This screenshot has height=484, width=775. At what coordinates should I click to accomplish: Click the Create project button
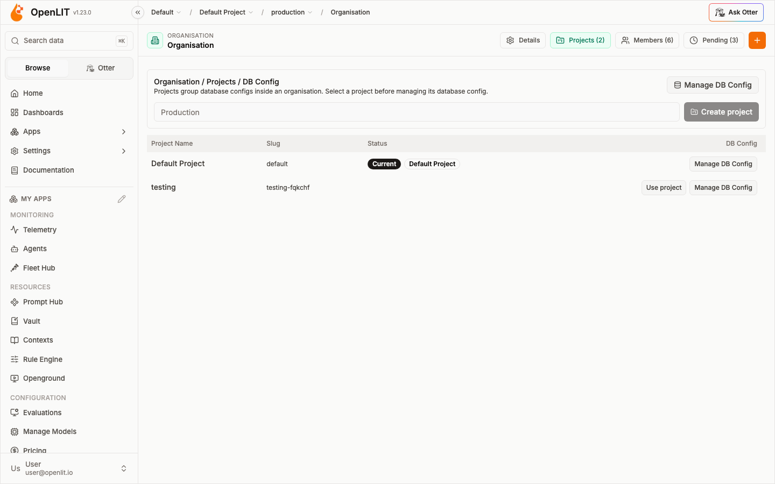click(721, 112)
